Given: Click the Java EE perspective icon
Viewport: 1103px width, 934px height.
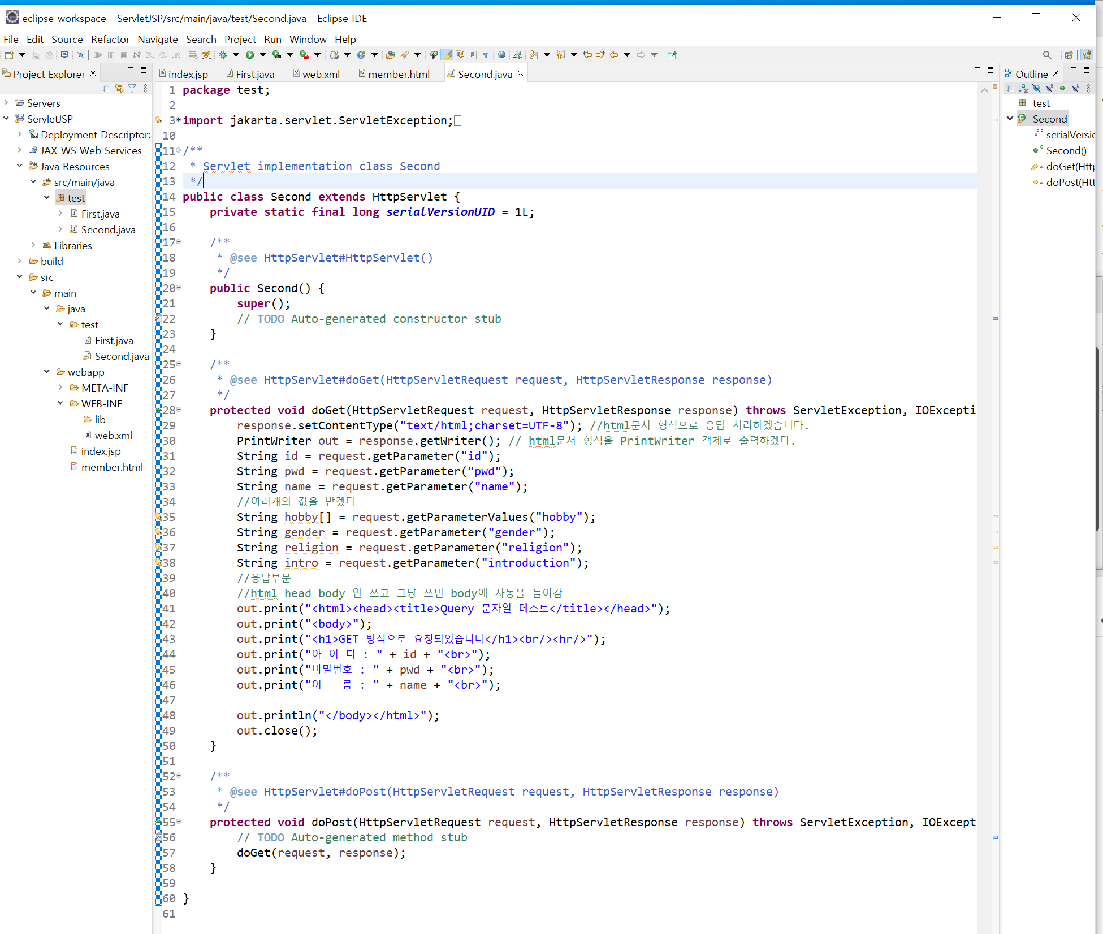Looking at the screenshot, I should click(x=1087, y=55).
